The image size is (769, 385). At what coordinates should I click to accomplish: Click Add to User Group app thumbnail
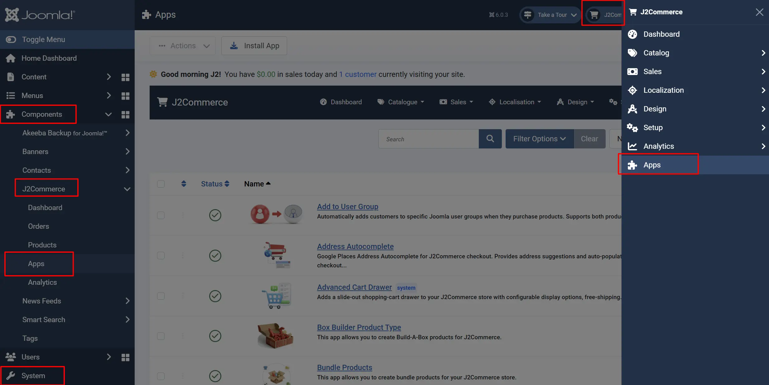pos(276,214)
